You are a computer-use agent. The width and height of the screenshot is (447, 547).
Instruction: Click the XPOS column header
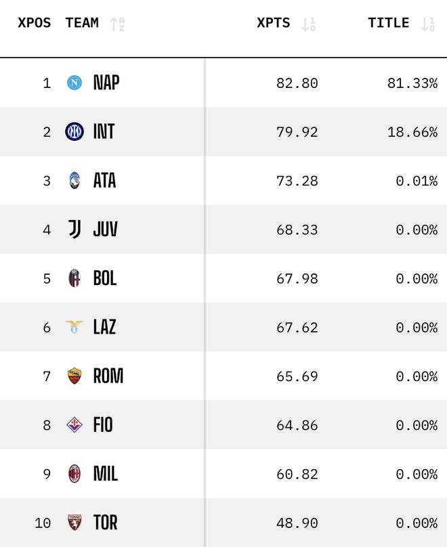coord(34,23)
